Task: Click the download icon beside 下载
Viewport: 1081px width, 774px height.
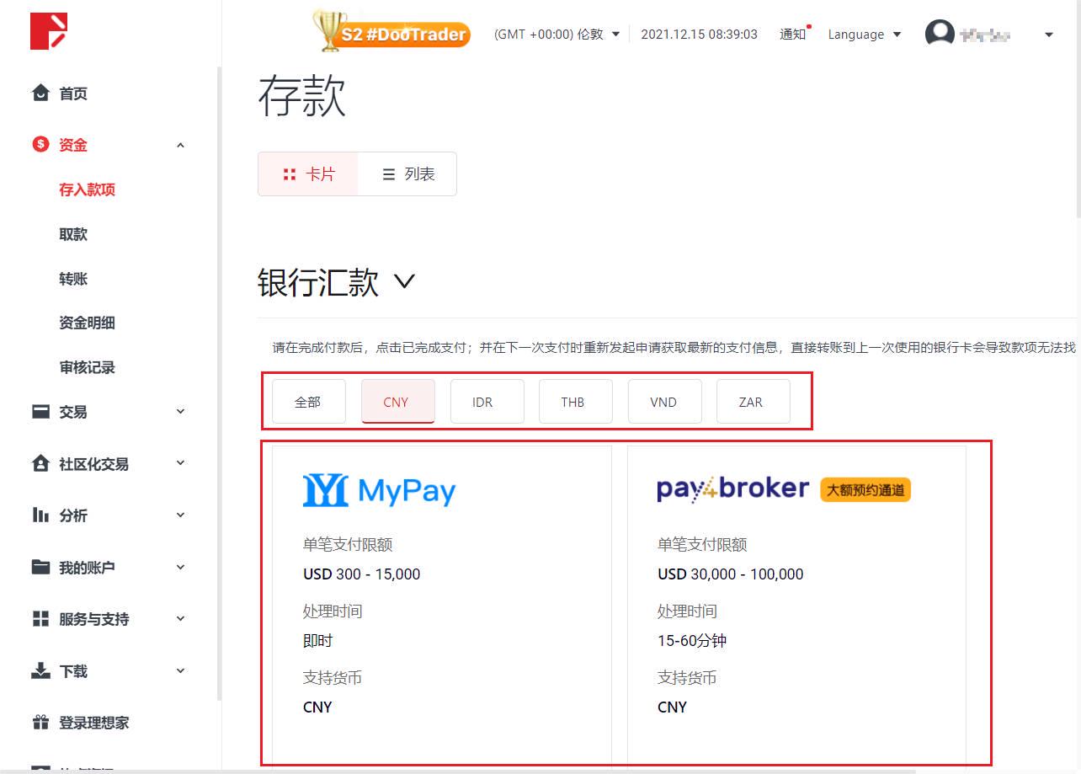Action: click(40, 670)
